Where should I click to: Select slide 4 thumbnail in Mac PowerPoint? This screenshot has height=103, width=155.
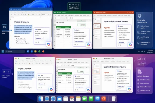pos(97,83)
